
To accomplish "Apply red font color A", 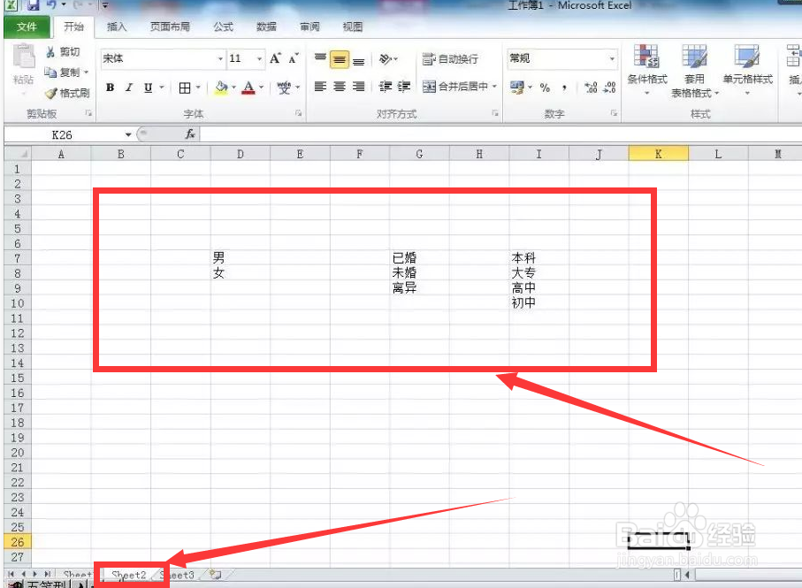I will [248, 88].
